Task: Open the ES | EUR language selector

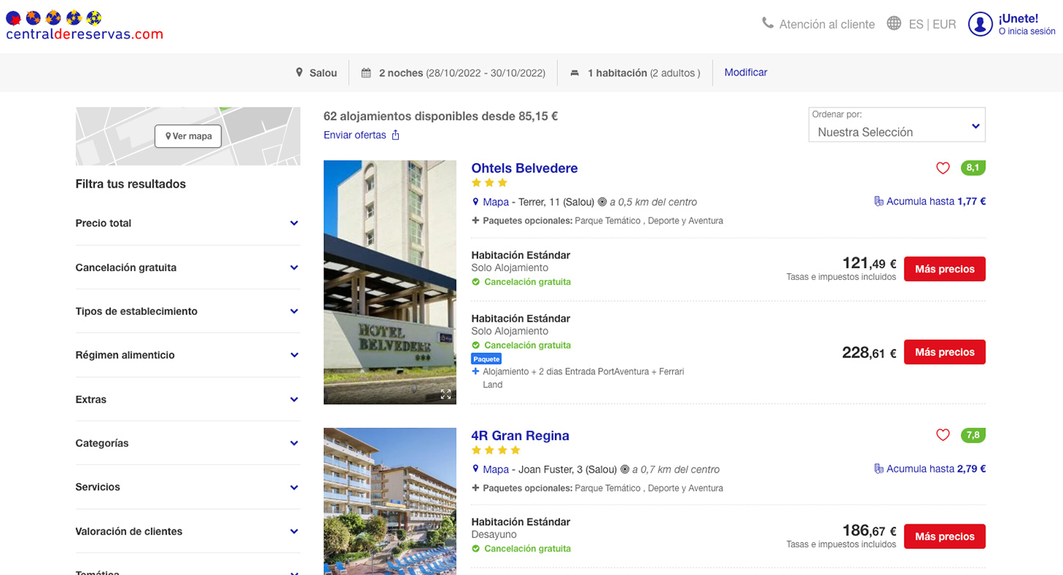Action: click(x=932, y=24)
